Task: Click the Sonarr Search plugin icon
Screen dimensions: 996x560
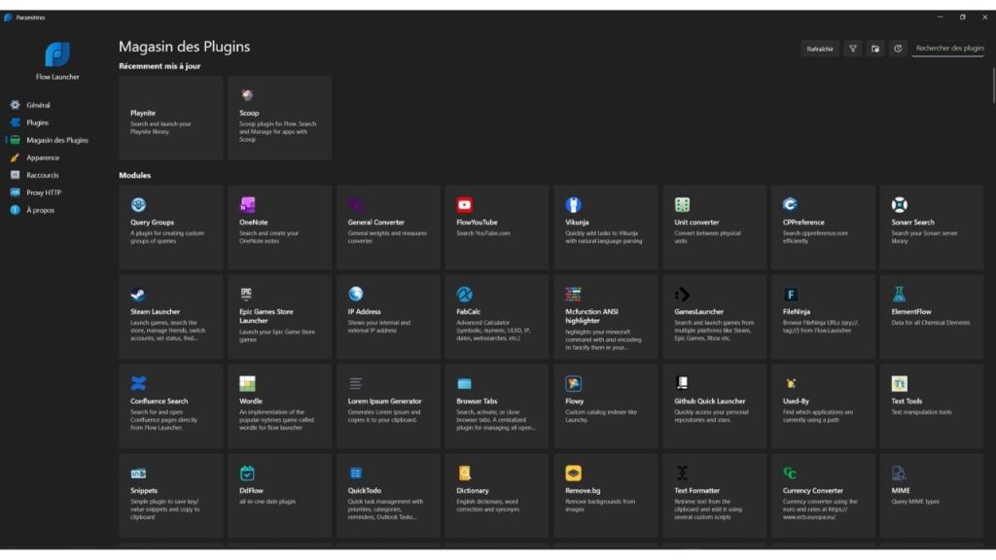Action: click(900, 204)
